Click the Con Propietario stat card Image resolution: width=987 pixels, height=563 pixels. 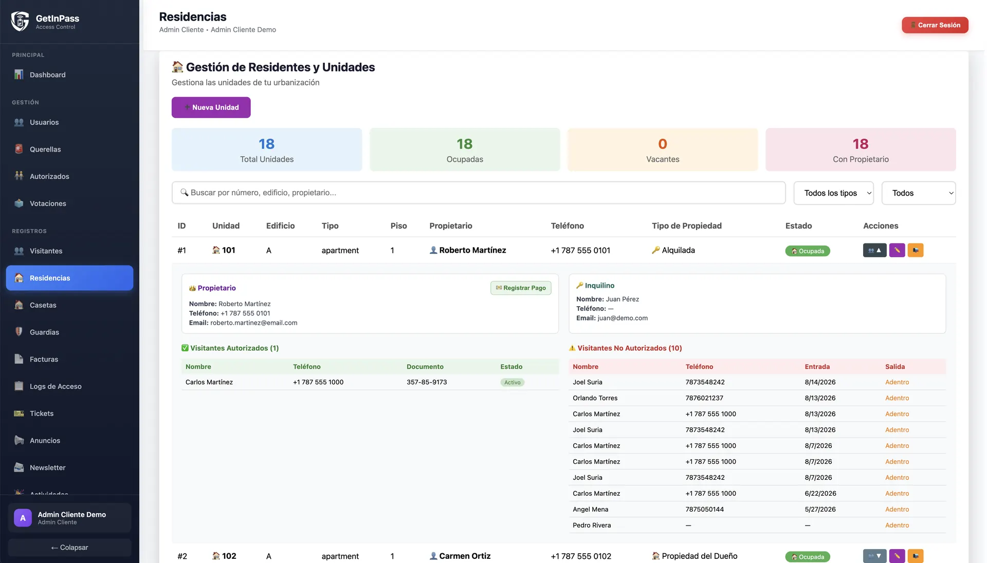click(x=861, y=149)
